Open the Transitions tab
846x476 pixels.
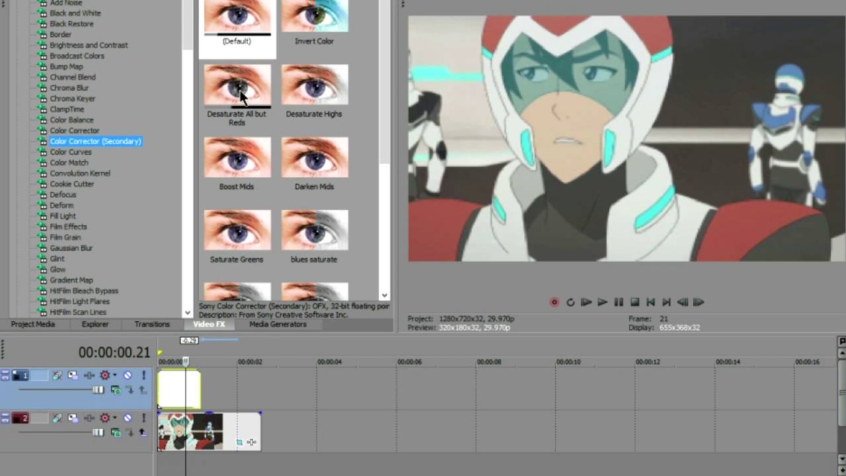pyautogui.click(x=152, y=324)
